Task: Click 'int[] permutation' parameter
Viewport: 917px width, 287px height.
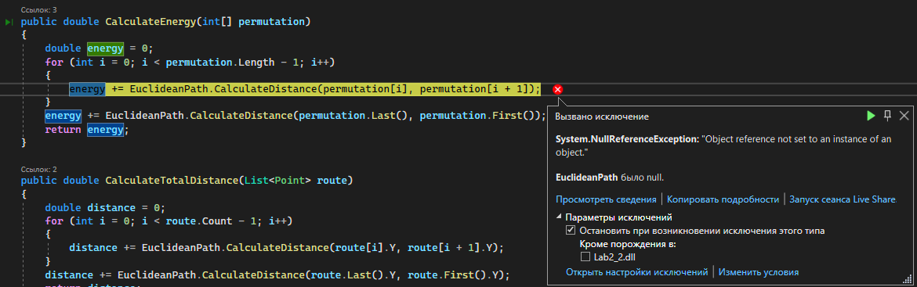Action: (253, 22)
